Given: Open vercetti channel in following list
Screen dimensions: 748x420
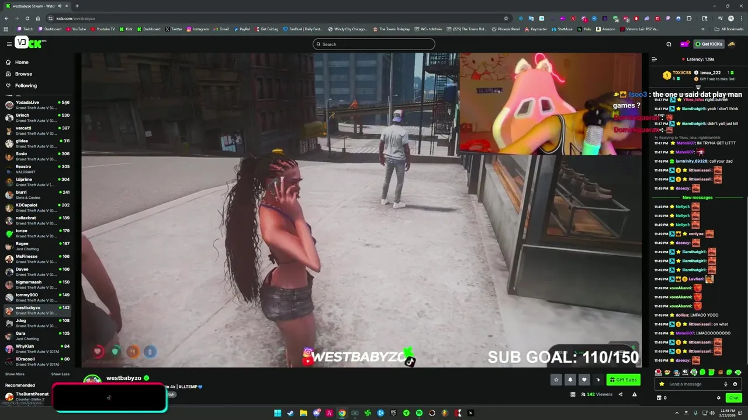Looking at the screenshot, I should [x=37, y=131].
